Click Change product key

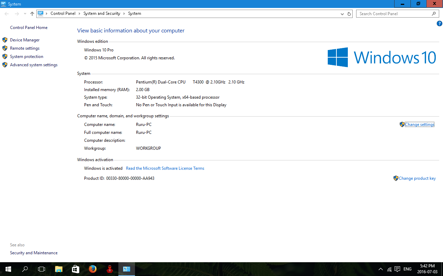click(417, 178)
